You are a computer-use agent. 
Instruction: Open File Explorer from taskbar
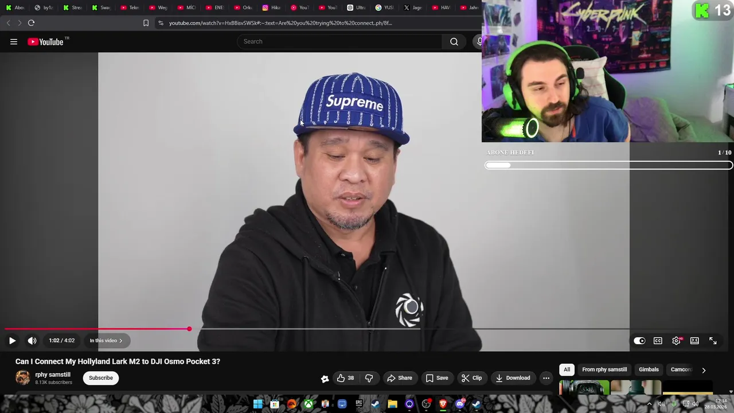coord(392,404)
